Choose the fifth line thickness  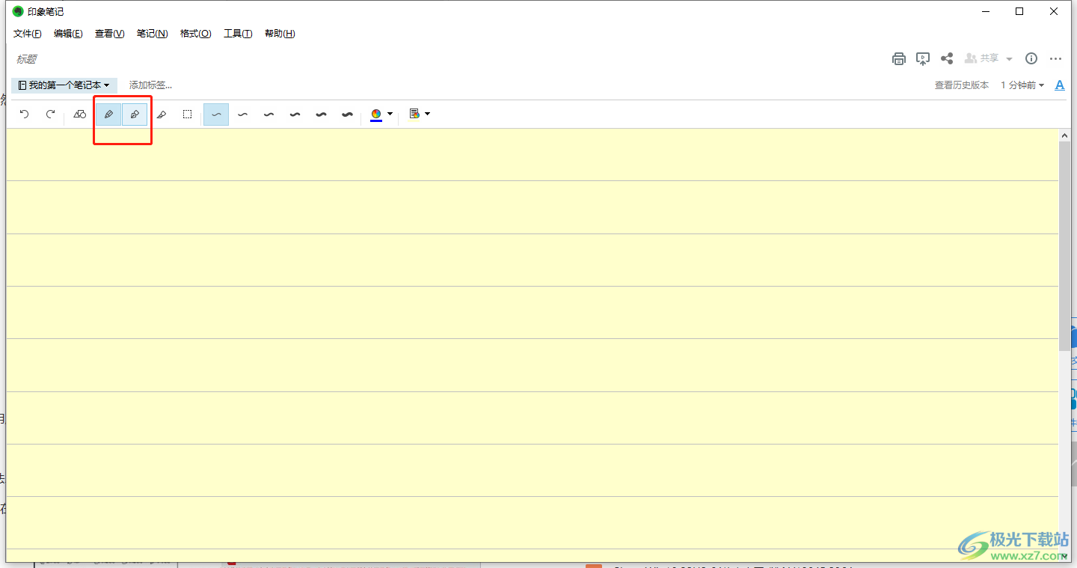click(321, 114)
